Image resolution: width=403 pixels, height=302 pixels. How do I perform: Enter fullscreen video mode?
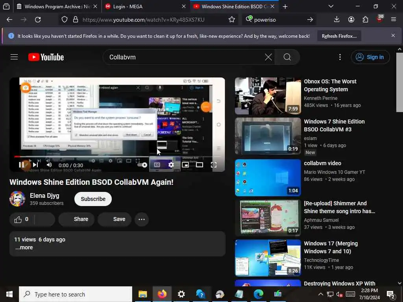pyautogui.click(x=214, y=165)
